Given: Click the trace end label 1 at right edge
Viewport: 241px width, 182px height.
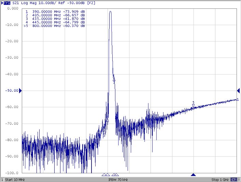Looking at the screenshot, I should click(238, 100).
